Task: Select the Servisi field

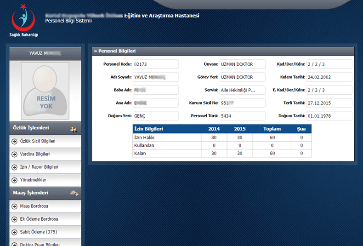Action: click(242, 90)
